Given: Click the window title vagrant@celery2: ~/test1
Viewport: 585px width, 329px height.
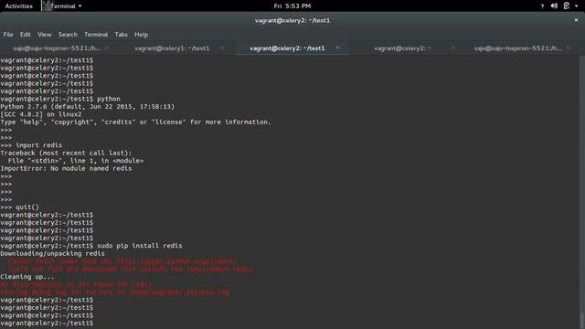Looking at the screenshot, I should (292, 20).
